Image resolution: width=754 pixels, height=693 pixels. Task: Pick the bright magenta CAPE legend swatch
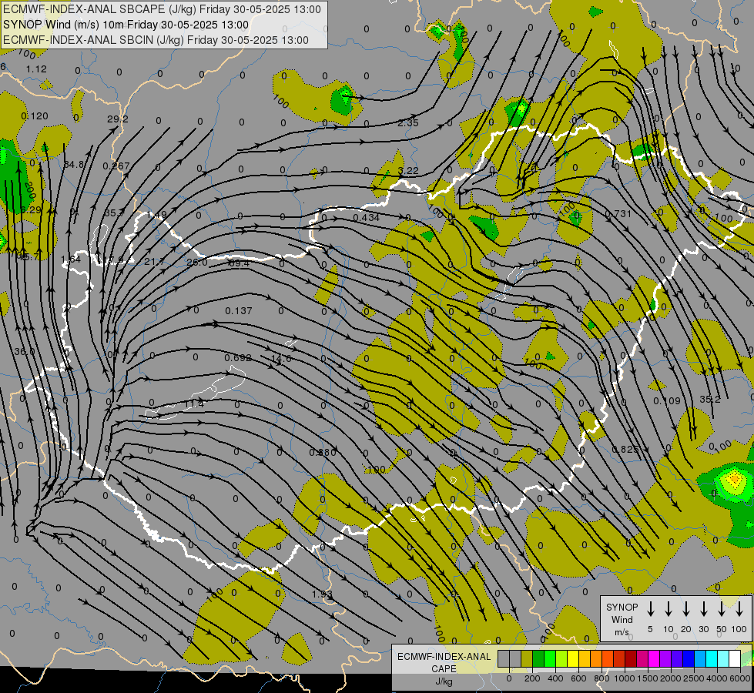654,659
